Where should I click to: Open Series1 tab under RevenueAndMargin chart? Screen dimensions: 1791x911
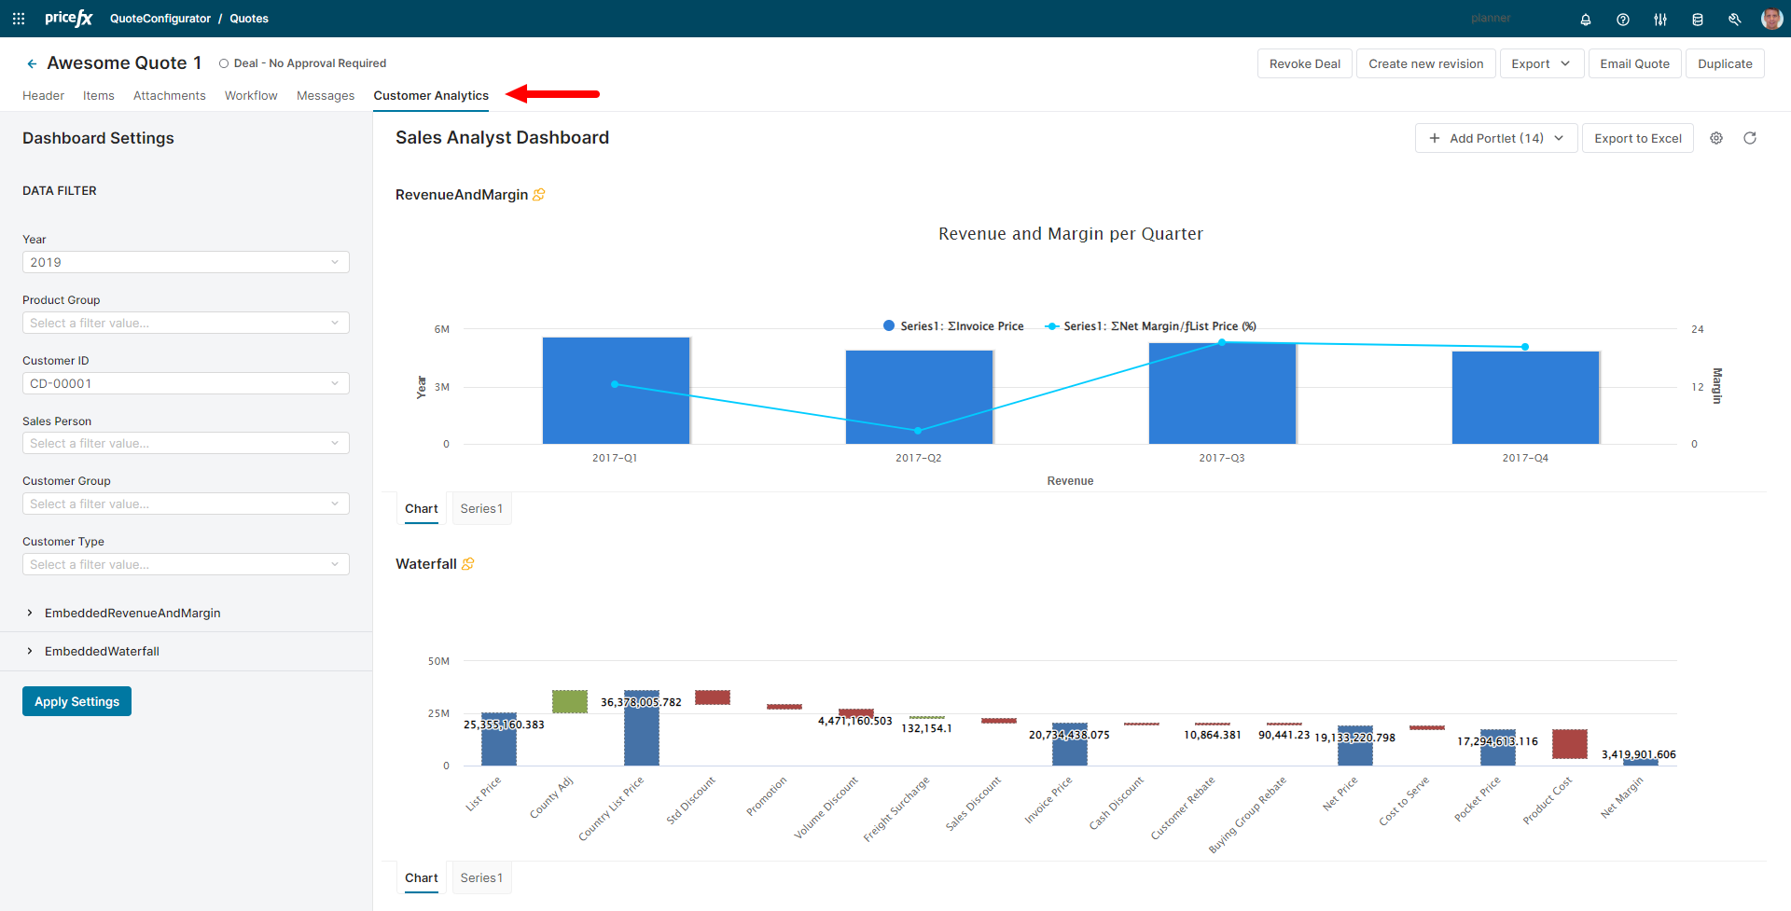tap(481, 508)
